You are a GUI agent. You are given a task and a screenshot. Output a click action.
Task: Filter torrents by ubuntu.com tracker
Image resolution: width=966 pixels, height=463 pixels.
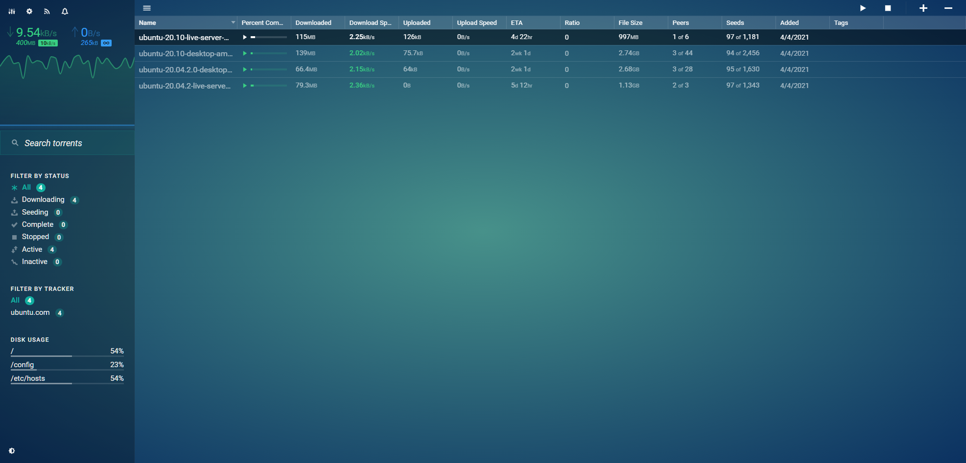(x=30, y=312)
